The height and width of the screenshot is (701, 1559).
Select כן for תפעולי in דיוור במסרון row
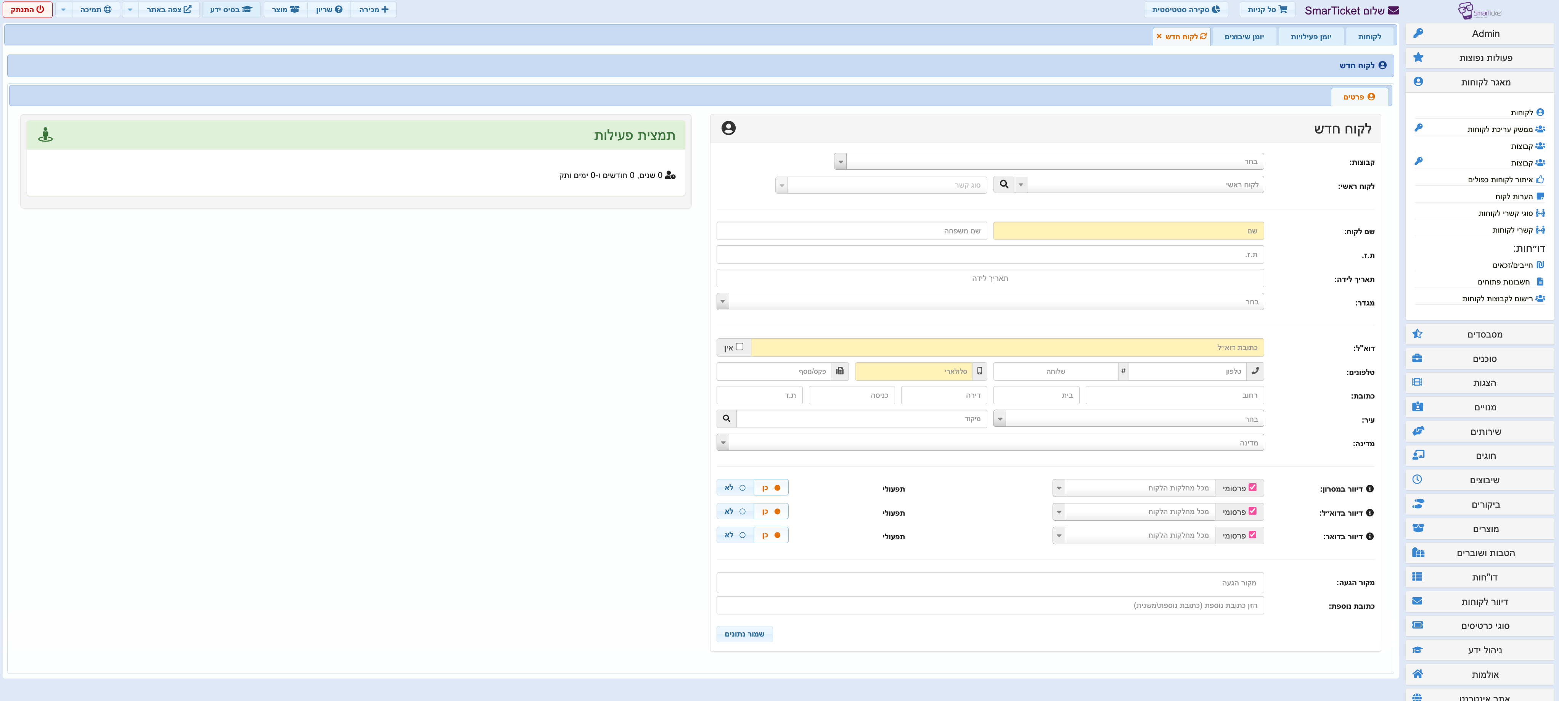coord(771,488)
